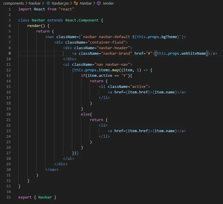
Task: Click line number 35 in the gutter
Action: [8, 197]
